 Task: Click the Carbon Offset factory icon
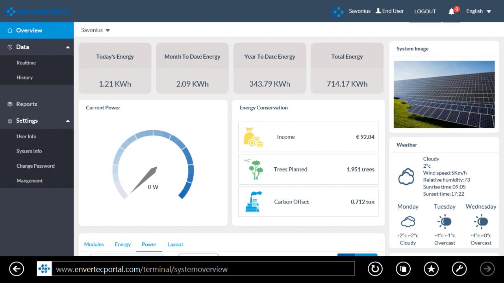253,202
